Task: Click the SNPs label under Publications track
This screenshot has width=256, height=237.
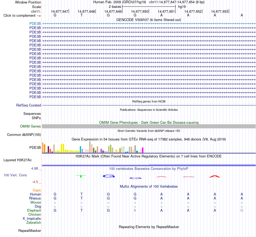Action: coord(36,118)
